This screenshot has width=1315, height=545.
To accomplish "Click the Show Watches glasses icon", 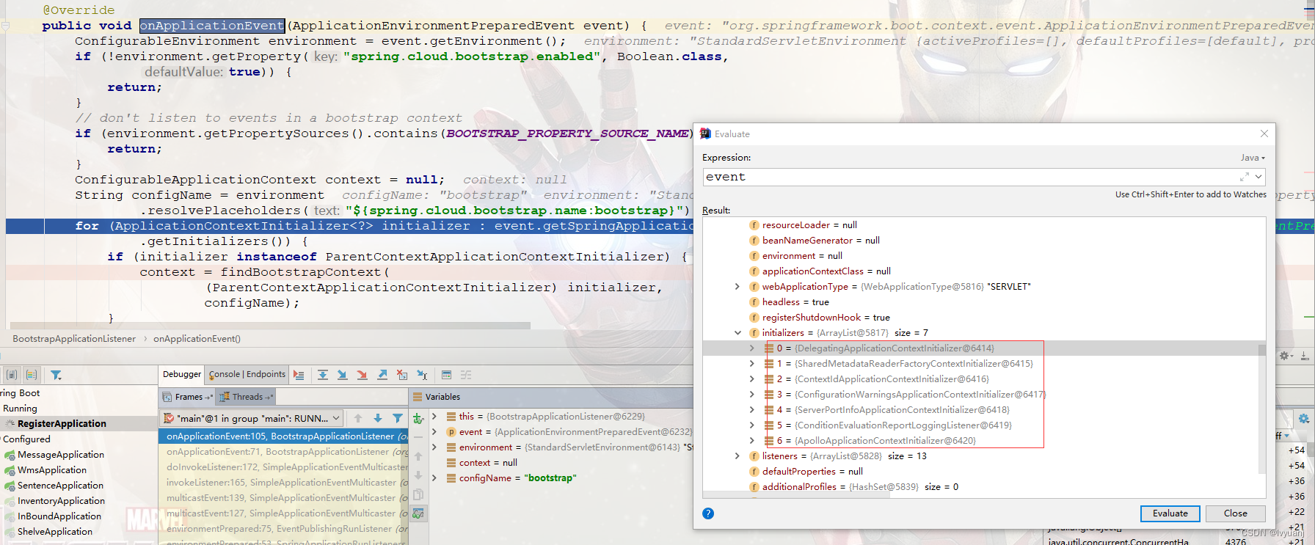I will [418, 513].
